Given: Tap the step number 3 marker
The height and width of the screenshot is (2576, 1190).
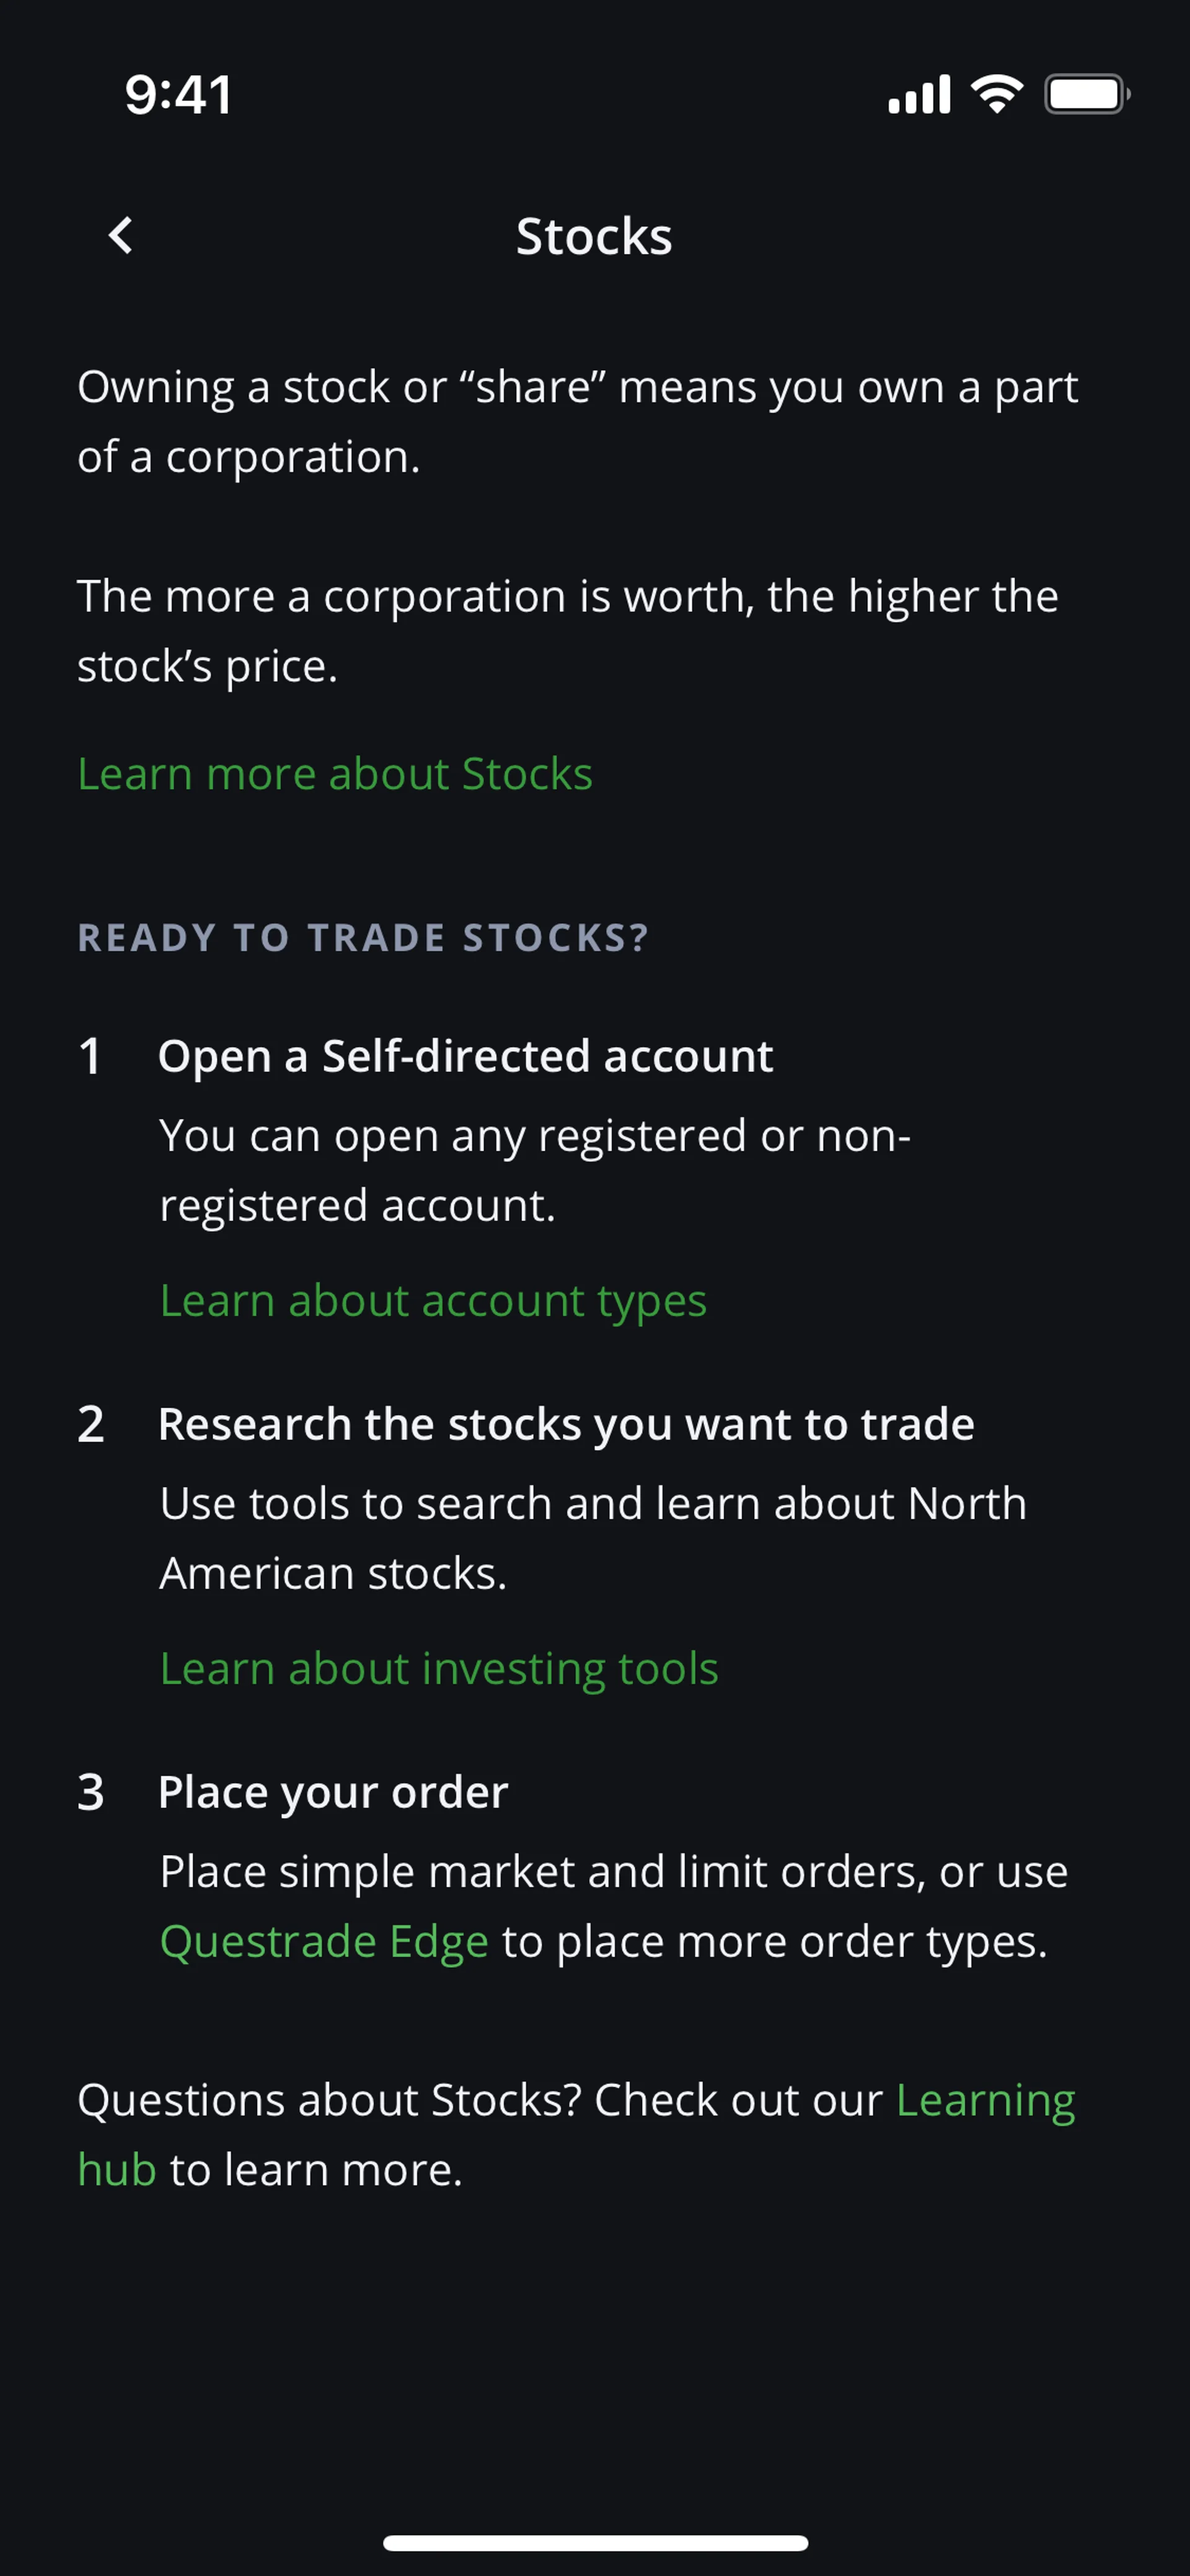Looking at the screenshot, I should (90, 1793).
